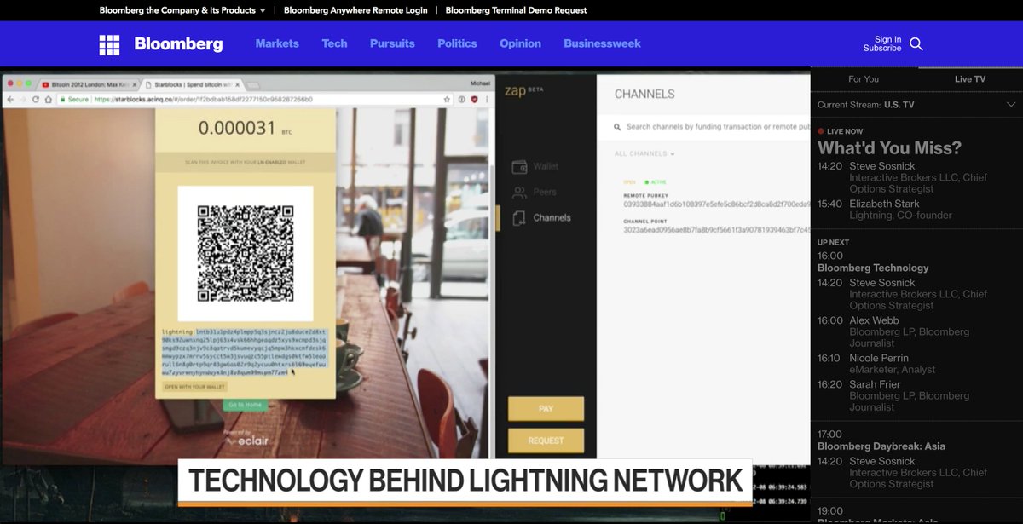Image resolution: width=1023 pixels, height=524 pixels.
Task: Click the green Secure padlock icon
Action: coord(63,99)
